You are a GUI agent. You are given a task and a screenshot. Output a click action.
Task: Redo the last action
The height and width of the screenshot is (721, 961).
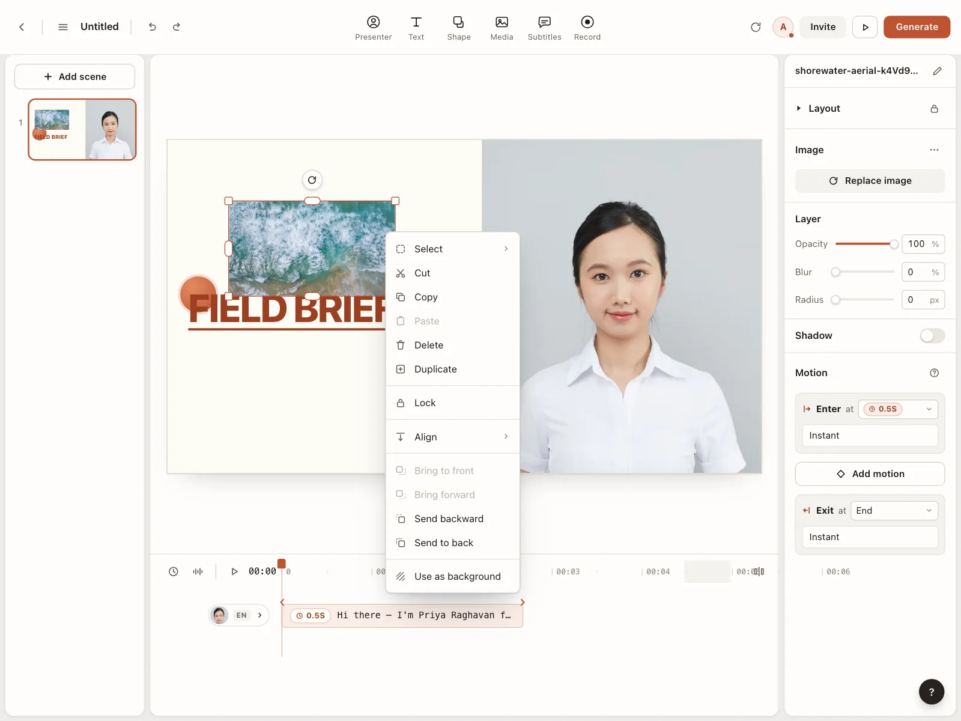pyautogui.click(x=177, y=27)
